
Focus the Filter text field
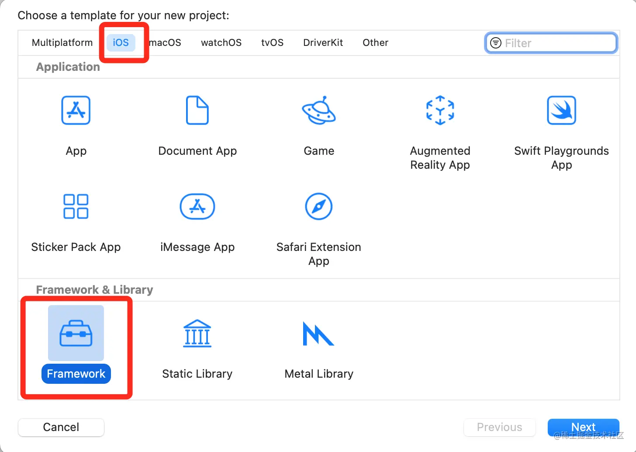click(551, 43)
